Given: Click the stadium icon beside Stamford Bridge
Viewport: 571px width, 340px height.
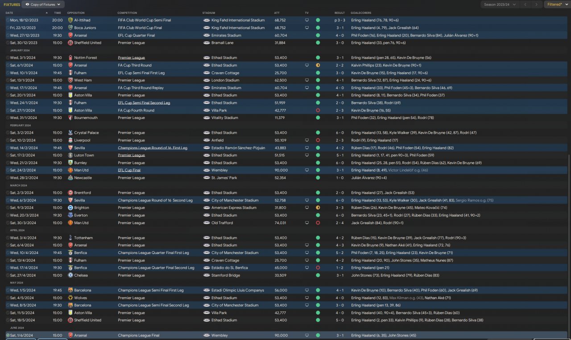Looking at the screenshot, I should coord(206,275).
